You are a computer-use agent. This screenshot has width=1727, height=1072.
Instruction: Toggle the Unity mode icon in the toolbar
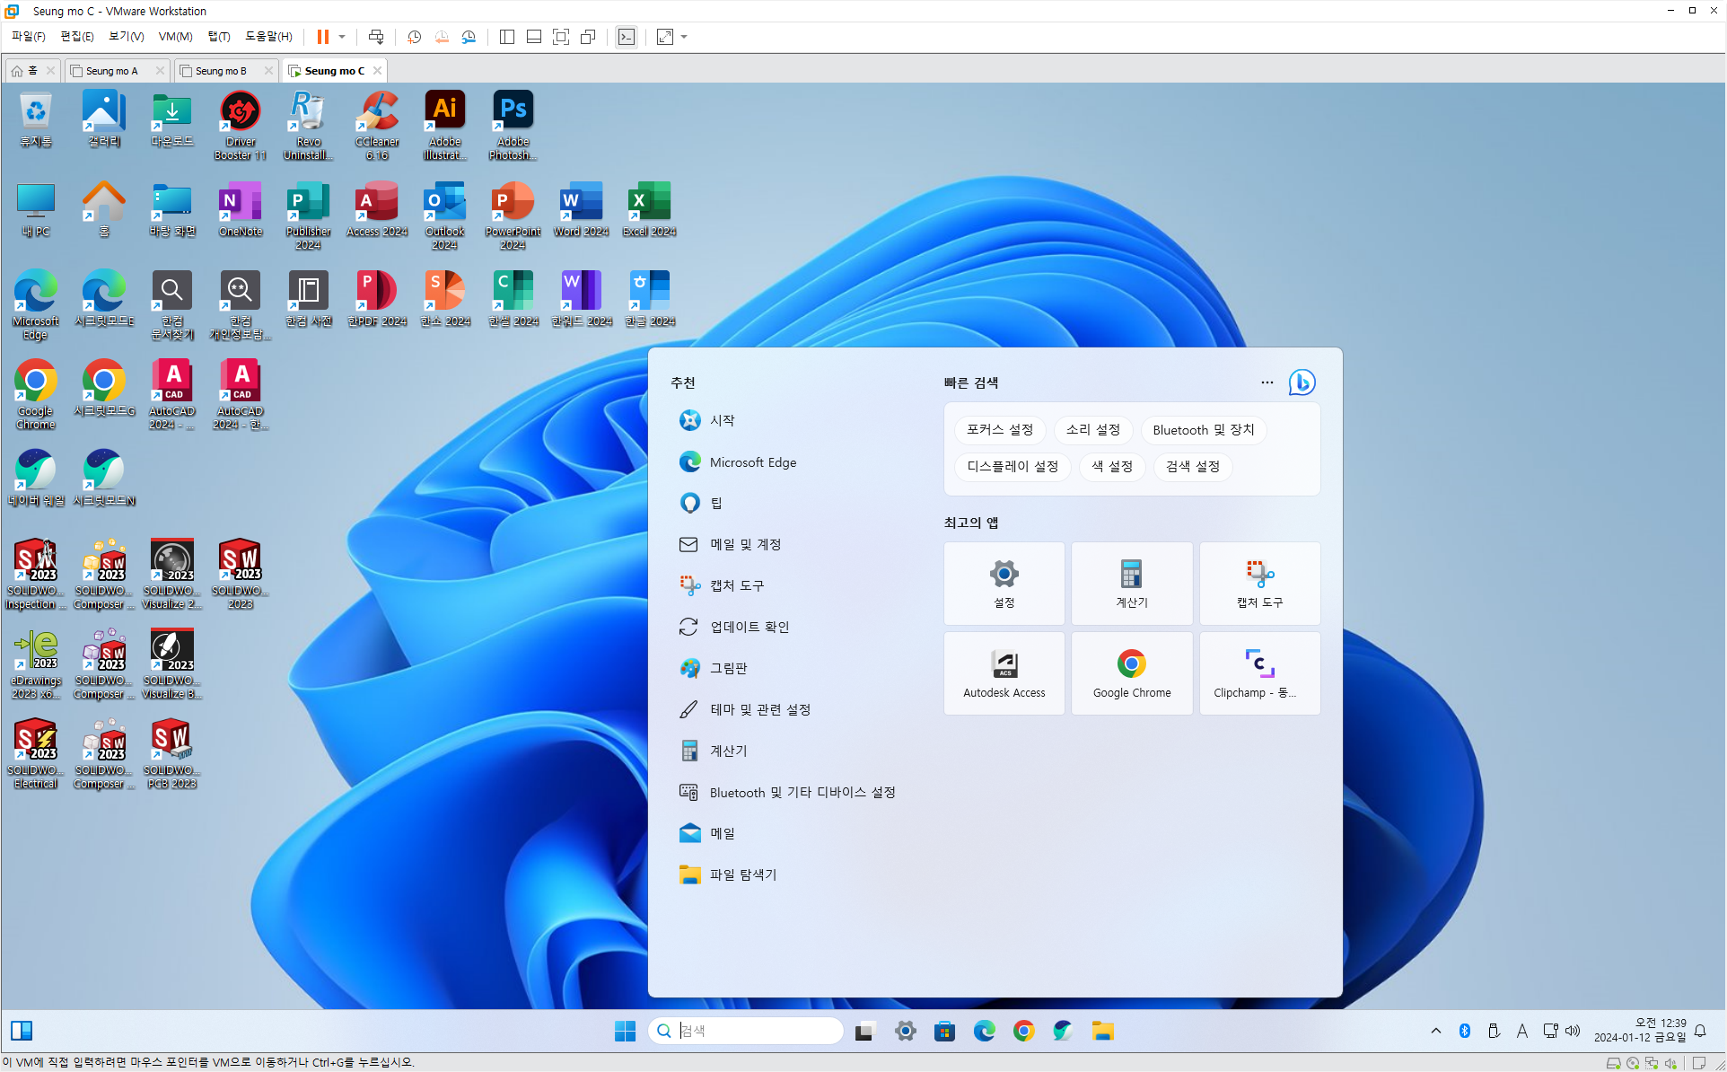pyautogui.click(x=588, y=37)
